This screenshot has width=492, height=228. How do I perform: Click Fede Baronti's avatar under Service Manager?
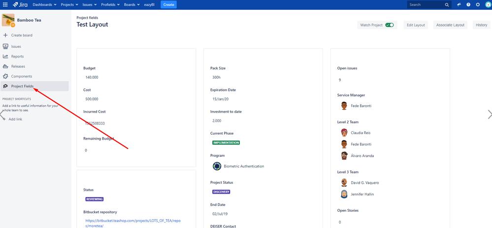pos(344,106)
